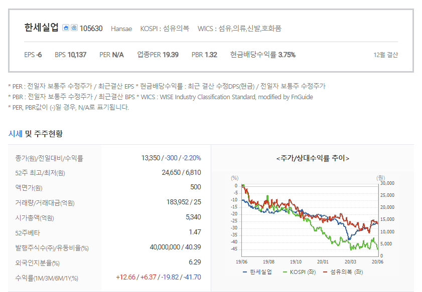Click the 24,650 / 6,810 value
The image size is (422, 292).
[x=182, y=172]
